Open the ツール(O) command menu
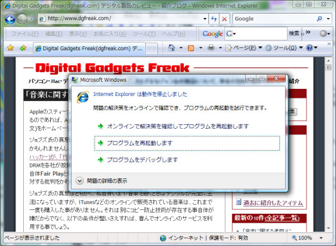 (x=284, y=48)
